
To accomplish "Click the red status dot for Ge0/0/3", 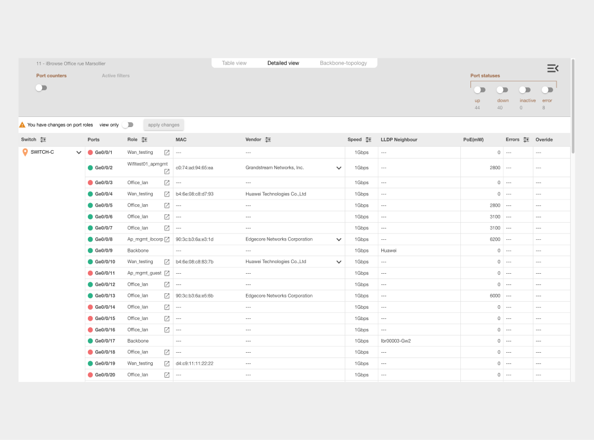I will click(x=90, y=182).
